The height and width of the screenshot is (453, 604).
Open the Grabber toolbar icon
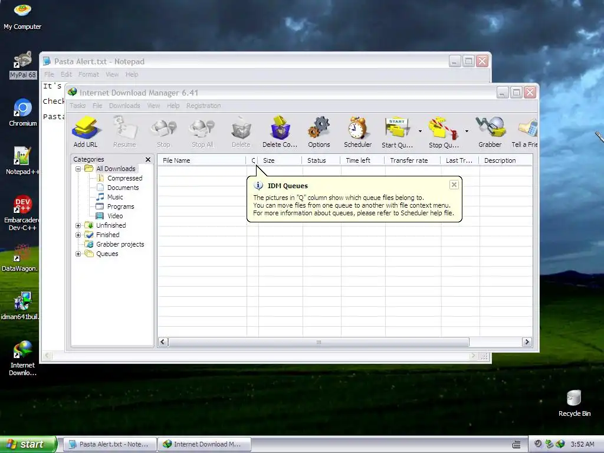(x=490, y=132)
